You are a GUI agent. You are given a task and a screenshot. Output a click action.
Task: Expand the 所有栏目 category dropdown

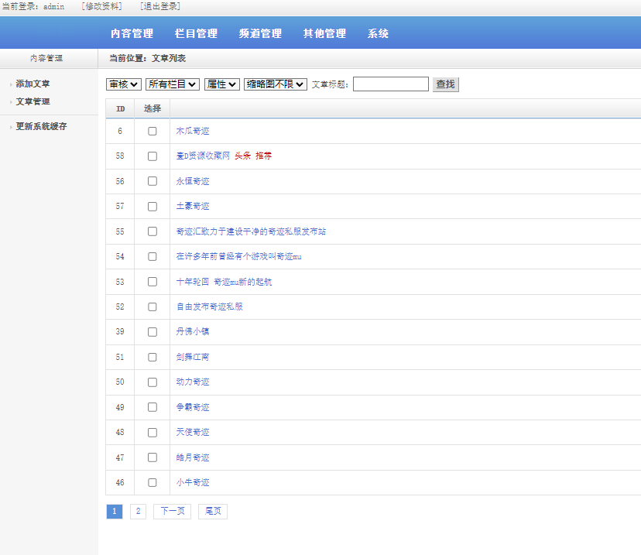pos(173,84)
